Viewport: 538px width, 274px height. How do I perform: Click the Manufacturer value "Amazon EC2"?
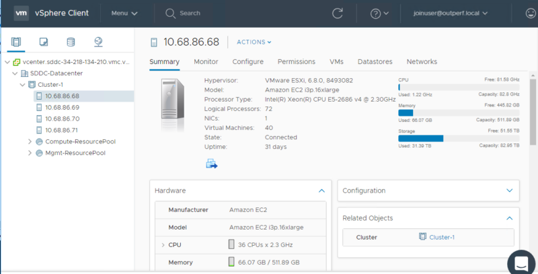coord(248,210)
